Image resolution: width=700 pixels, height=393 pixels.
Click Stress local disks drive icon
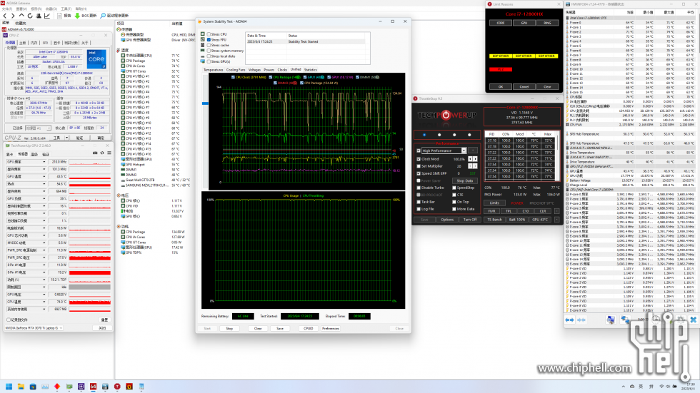pos(203,56)
